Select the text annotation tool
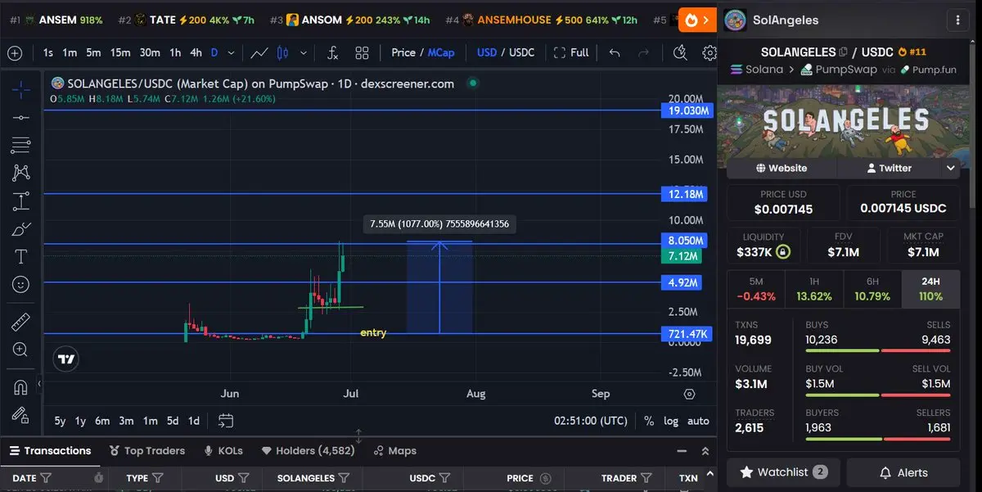 pyautogui.click(x=20, y=257)
